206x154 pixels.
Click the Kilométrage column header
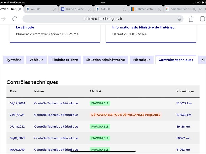[x=185, y=91]
